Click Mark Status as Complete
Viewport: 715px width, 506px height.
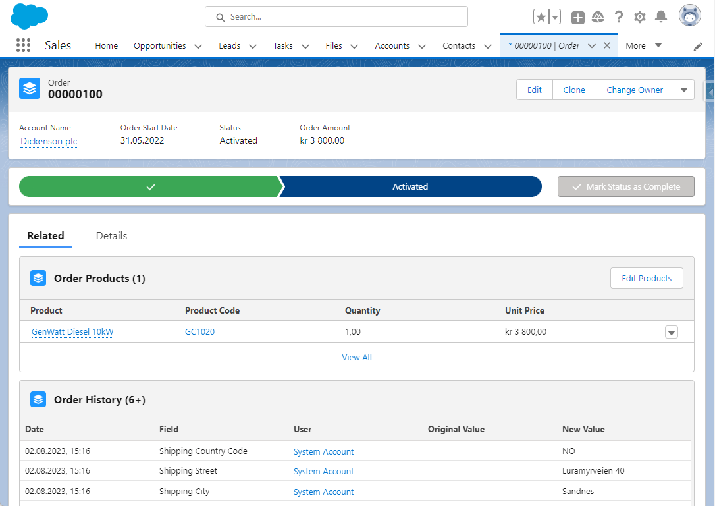coord(625,186)
